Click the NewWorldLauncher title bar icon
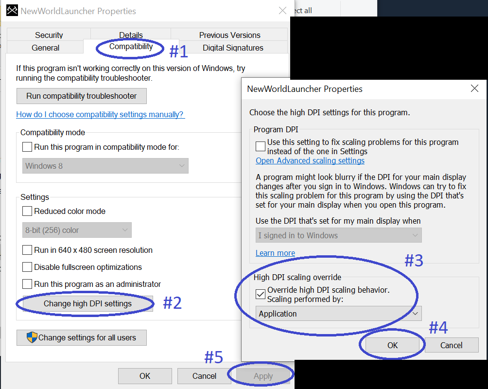The height and width of the screenshot is (389, 488). [x=13, y=11]
